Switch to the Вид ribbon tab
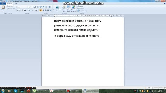 tap(16, 4)
